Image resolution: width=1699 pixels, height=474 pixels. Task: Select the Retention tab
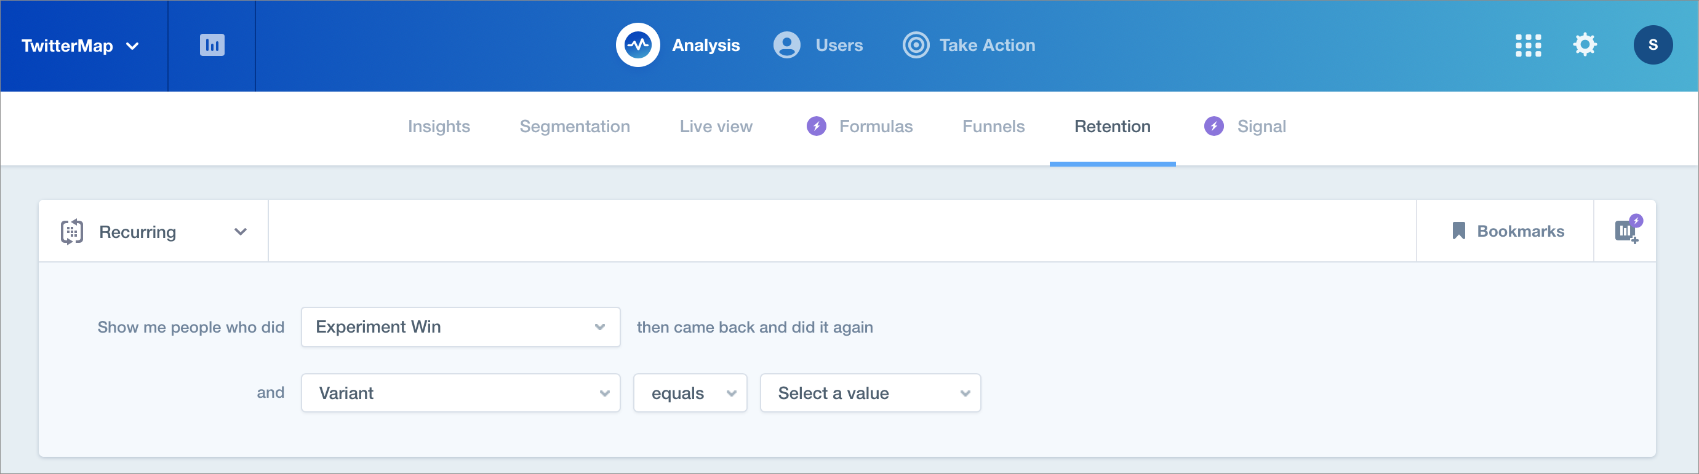[1112, 127]
